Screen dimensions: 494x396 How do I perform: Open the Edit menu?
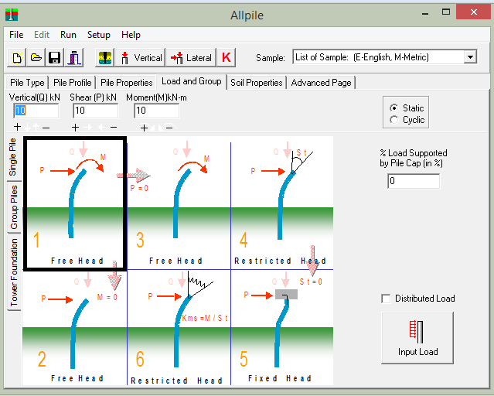coord(42,35)
